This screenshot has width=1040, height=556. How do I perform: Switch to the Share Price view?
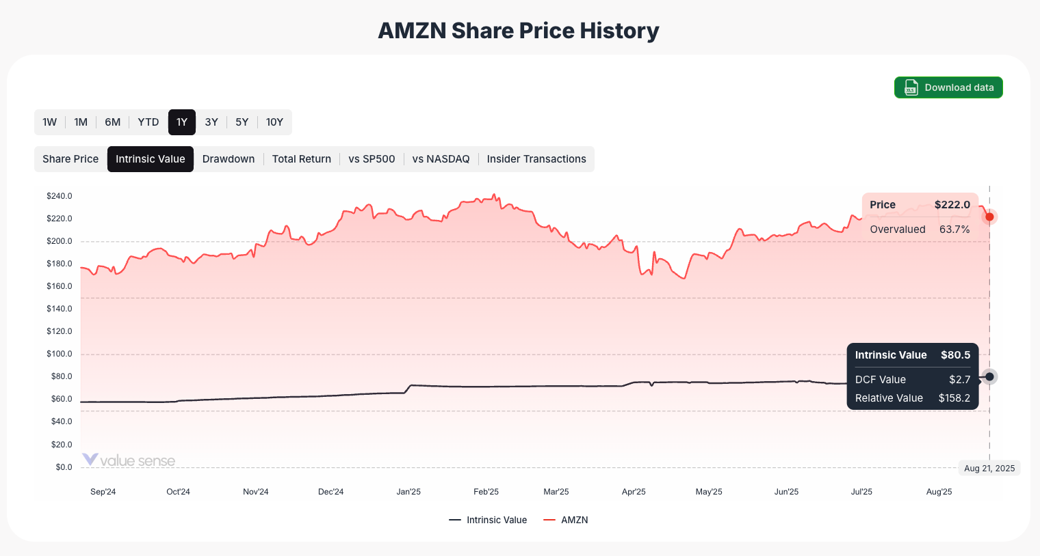[70, 158]
